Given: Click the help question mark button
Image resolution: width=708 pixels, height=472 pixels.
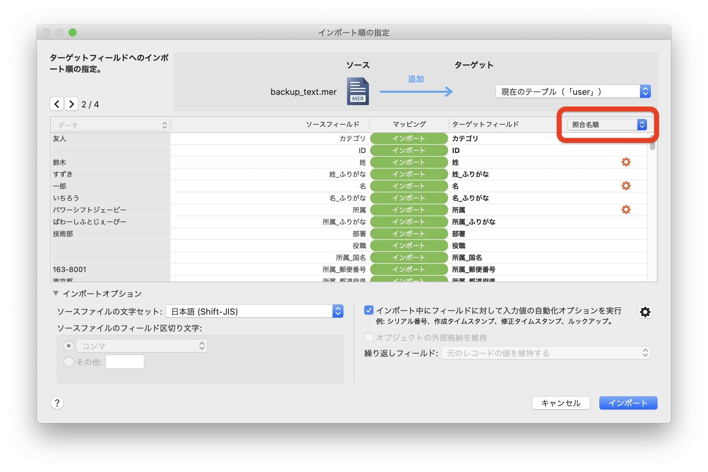Looking at the screenshot, I should tap(57, 403).
